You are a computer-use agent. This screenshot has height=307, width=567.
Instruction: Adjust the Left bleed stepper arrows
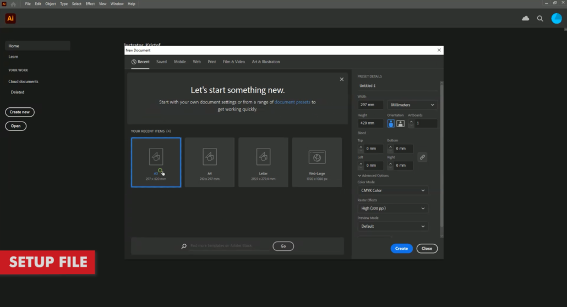coord(361,165)
